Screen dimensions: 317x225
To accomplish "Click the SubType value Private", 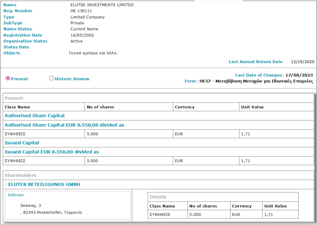I will [x=77, y=23].
